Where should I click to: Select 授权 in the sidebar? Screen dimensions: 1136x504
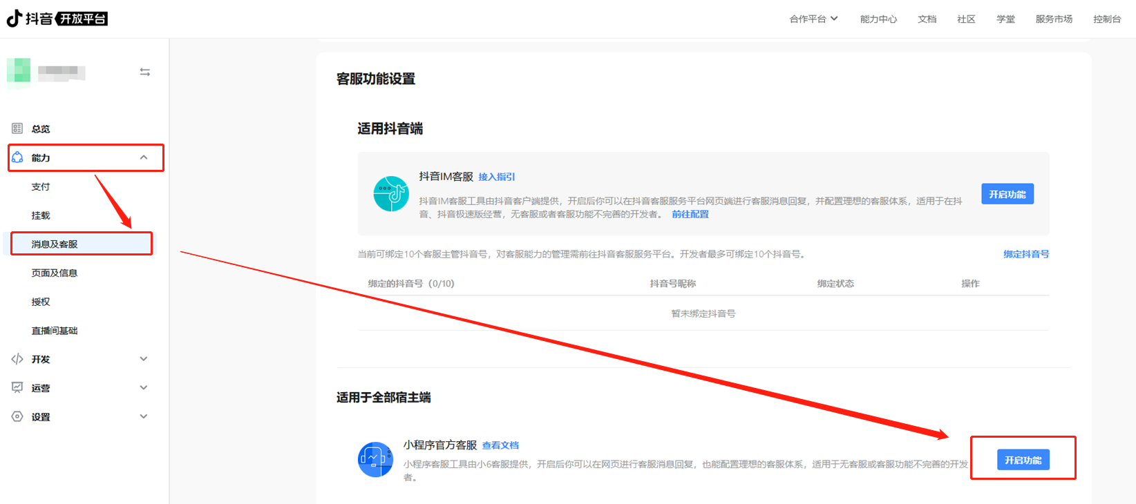[41, 302]
